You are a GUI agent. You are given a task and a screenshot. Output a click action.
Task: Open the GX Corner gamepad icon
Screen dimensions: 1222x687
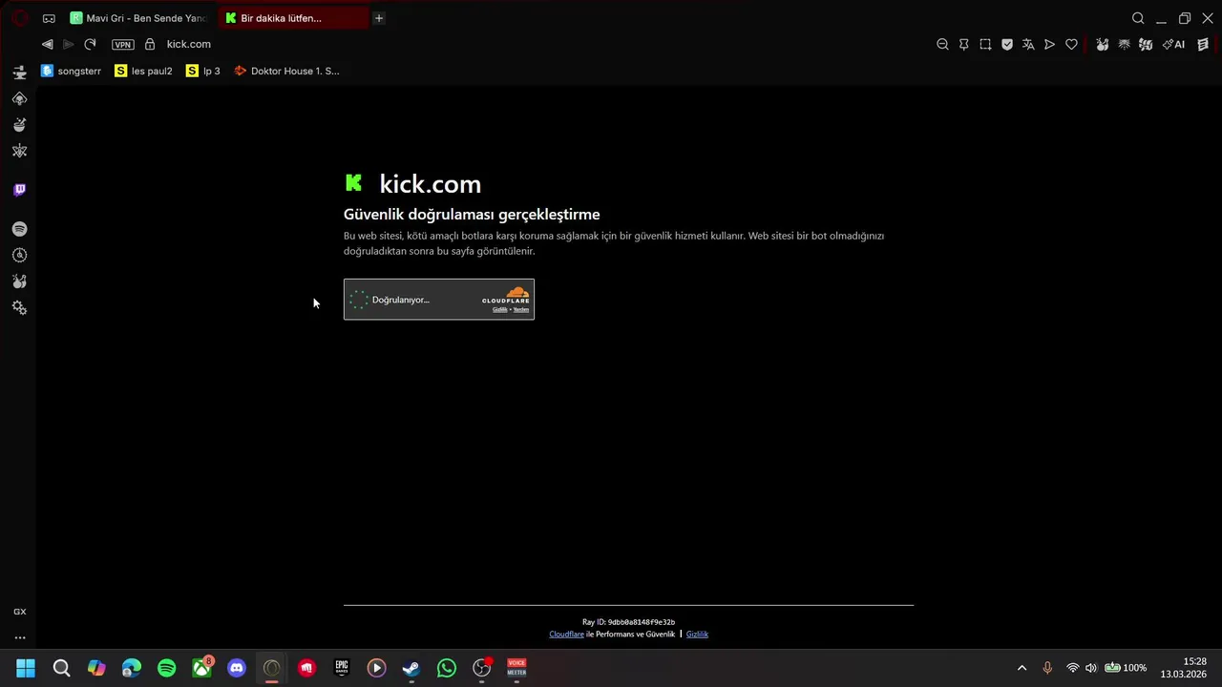(x=49, y=18)
